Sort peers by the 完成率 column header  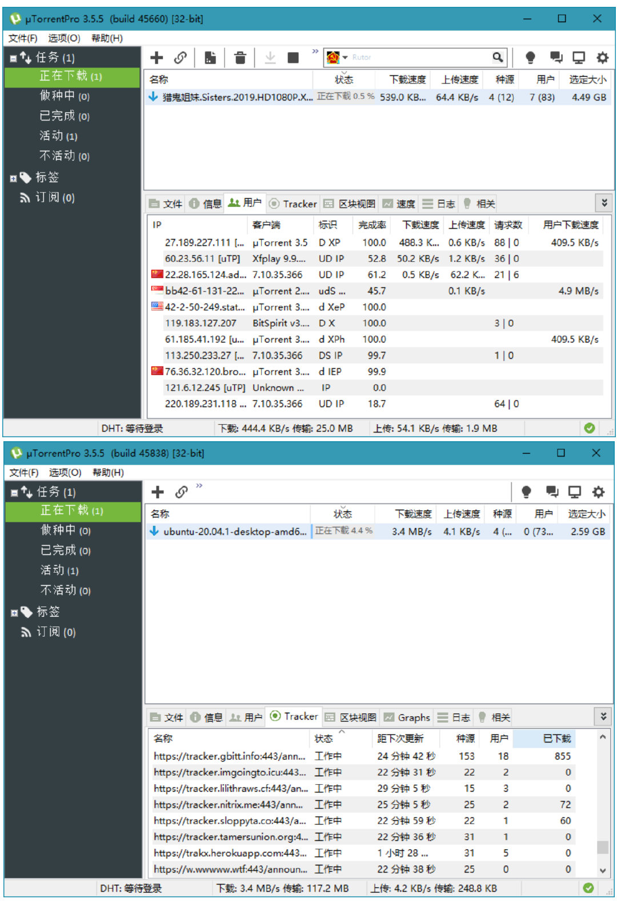[x=372, y=225]
